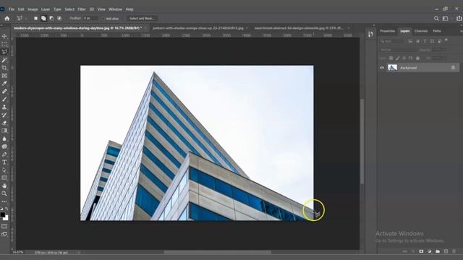Switch to Quick Mask mode
Viewport: 463px width, 260px height.
(4, 226)
